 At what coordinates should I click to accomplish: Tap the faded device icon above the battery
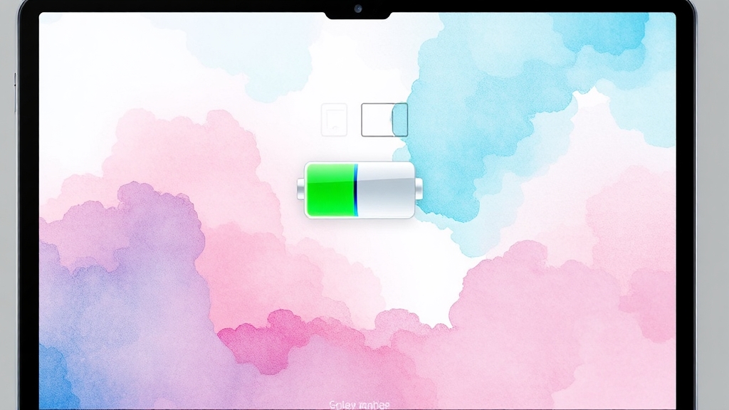pyautogui.click(x=334, y=119)
